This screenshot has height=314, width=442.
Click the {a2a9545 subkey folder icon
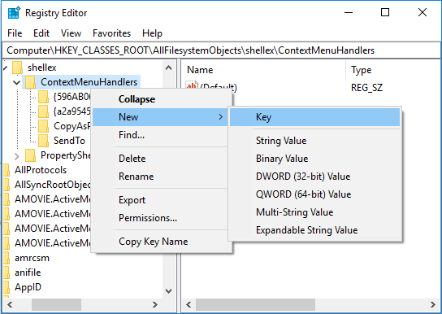click(43, 111)
